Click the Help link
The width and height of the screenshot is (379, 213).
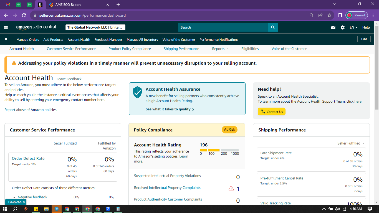366,27
